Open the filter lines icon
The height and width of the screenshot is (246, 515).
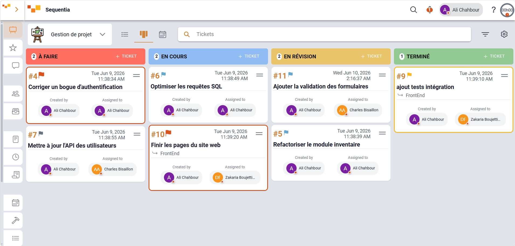pos(485,34)
